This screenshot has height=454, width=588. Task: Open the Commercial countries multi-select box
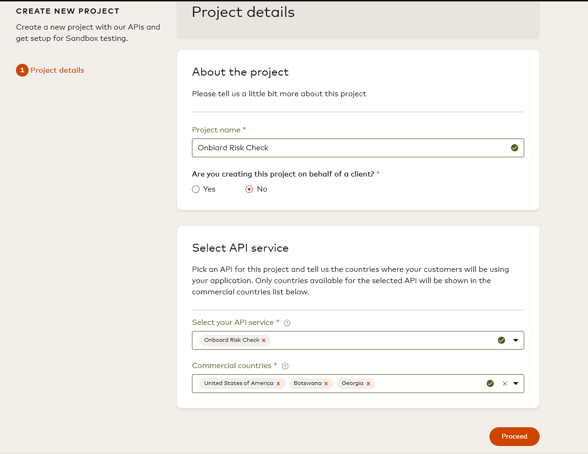(358, 384)
